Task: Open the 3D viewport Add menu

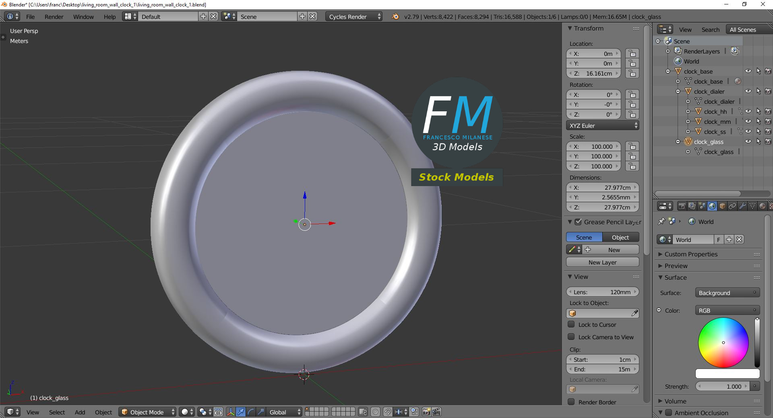Action: pos(80,412)
